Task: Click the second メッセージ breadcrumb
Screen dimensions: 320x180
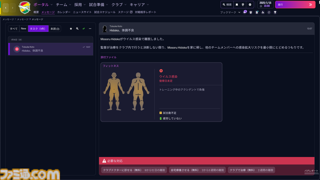Action: (x=22, y=19)
